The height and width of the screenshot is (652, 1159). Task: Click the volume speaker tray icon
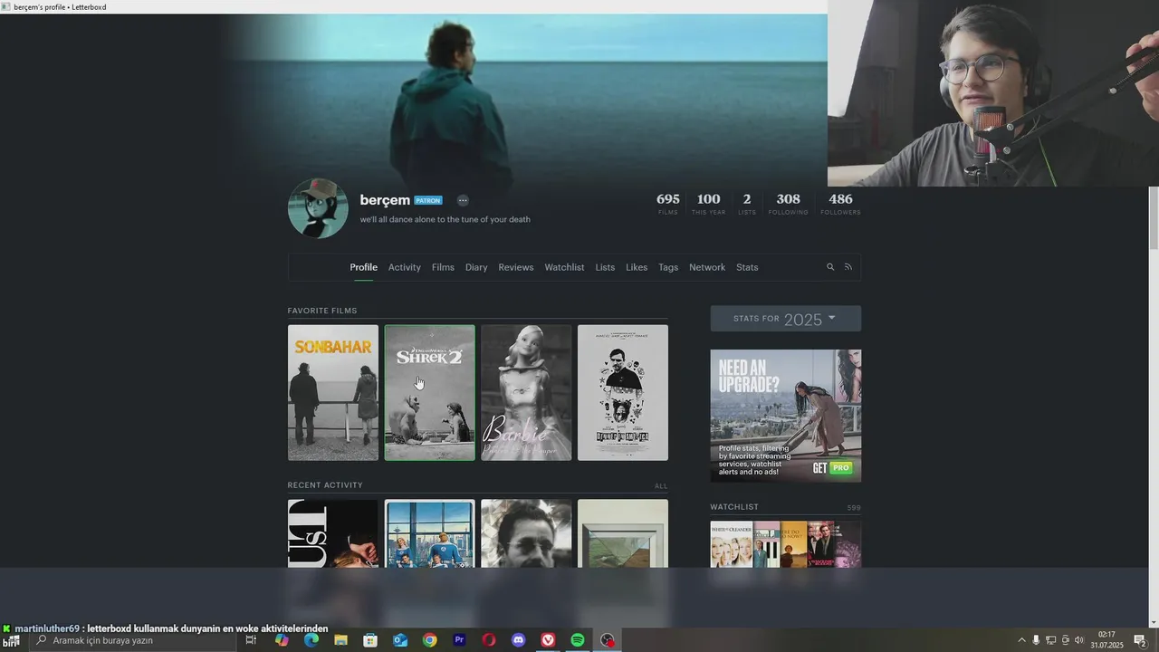pyautogui.click(x=1079, y=640)
